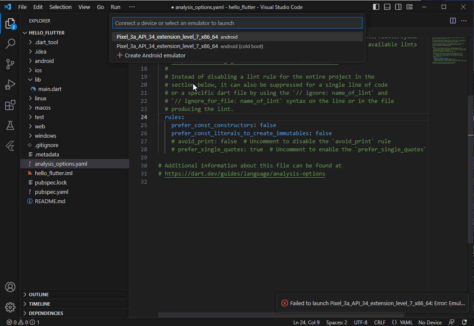
Task: Open the Selection menu
Action: 60,7
